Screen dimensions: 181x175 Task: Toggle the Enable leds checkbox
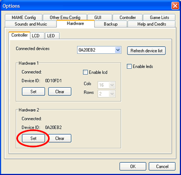(129, 66)
